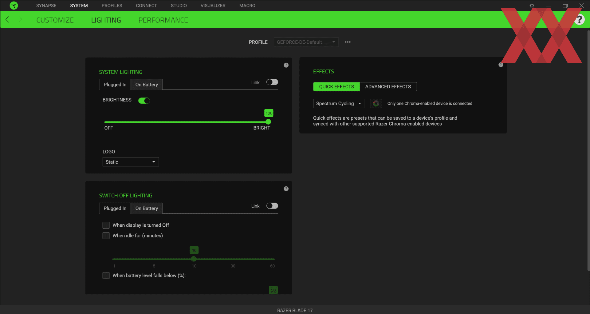
Task: Check 'When battery level falls below'
Action: coord(106,276)
